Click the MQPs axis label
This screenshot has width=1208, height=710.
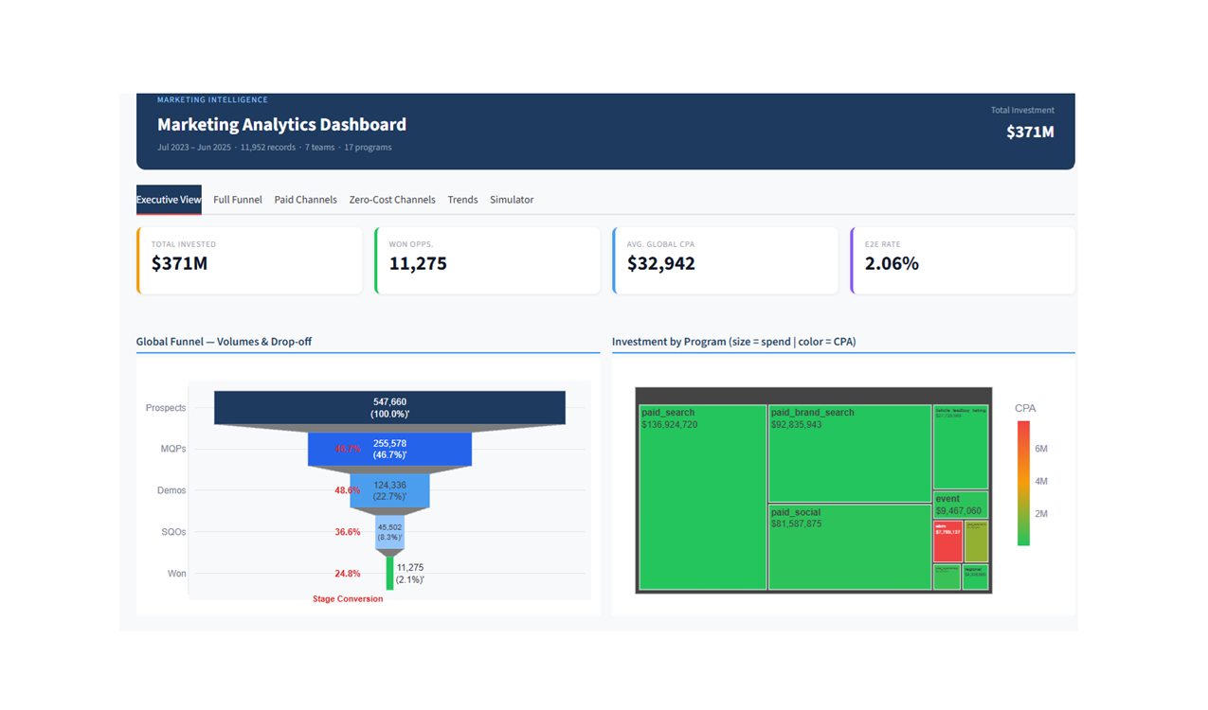pos(173,449)
